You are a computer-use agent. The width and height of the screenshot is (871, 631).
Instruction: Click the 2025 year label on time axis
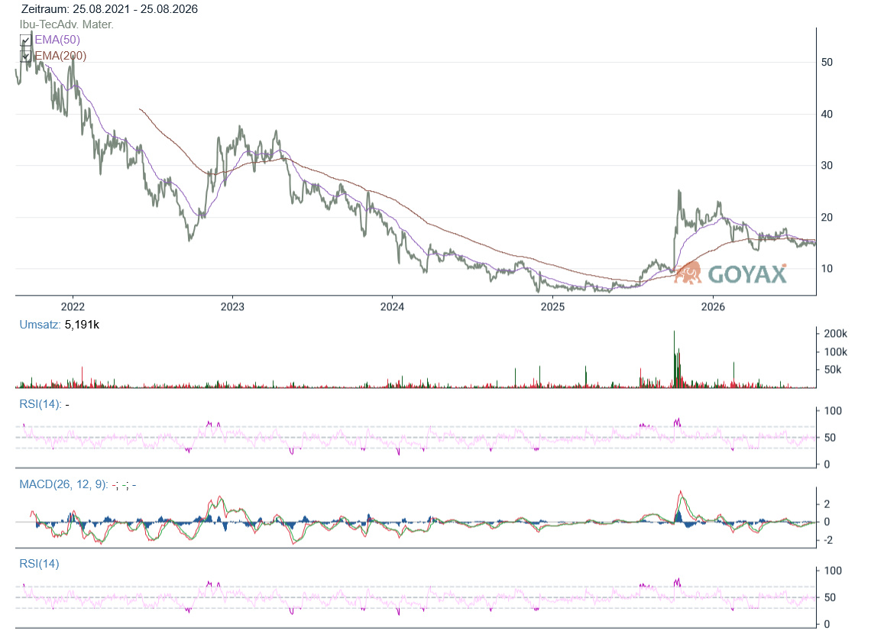[x=552, y=306]
